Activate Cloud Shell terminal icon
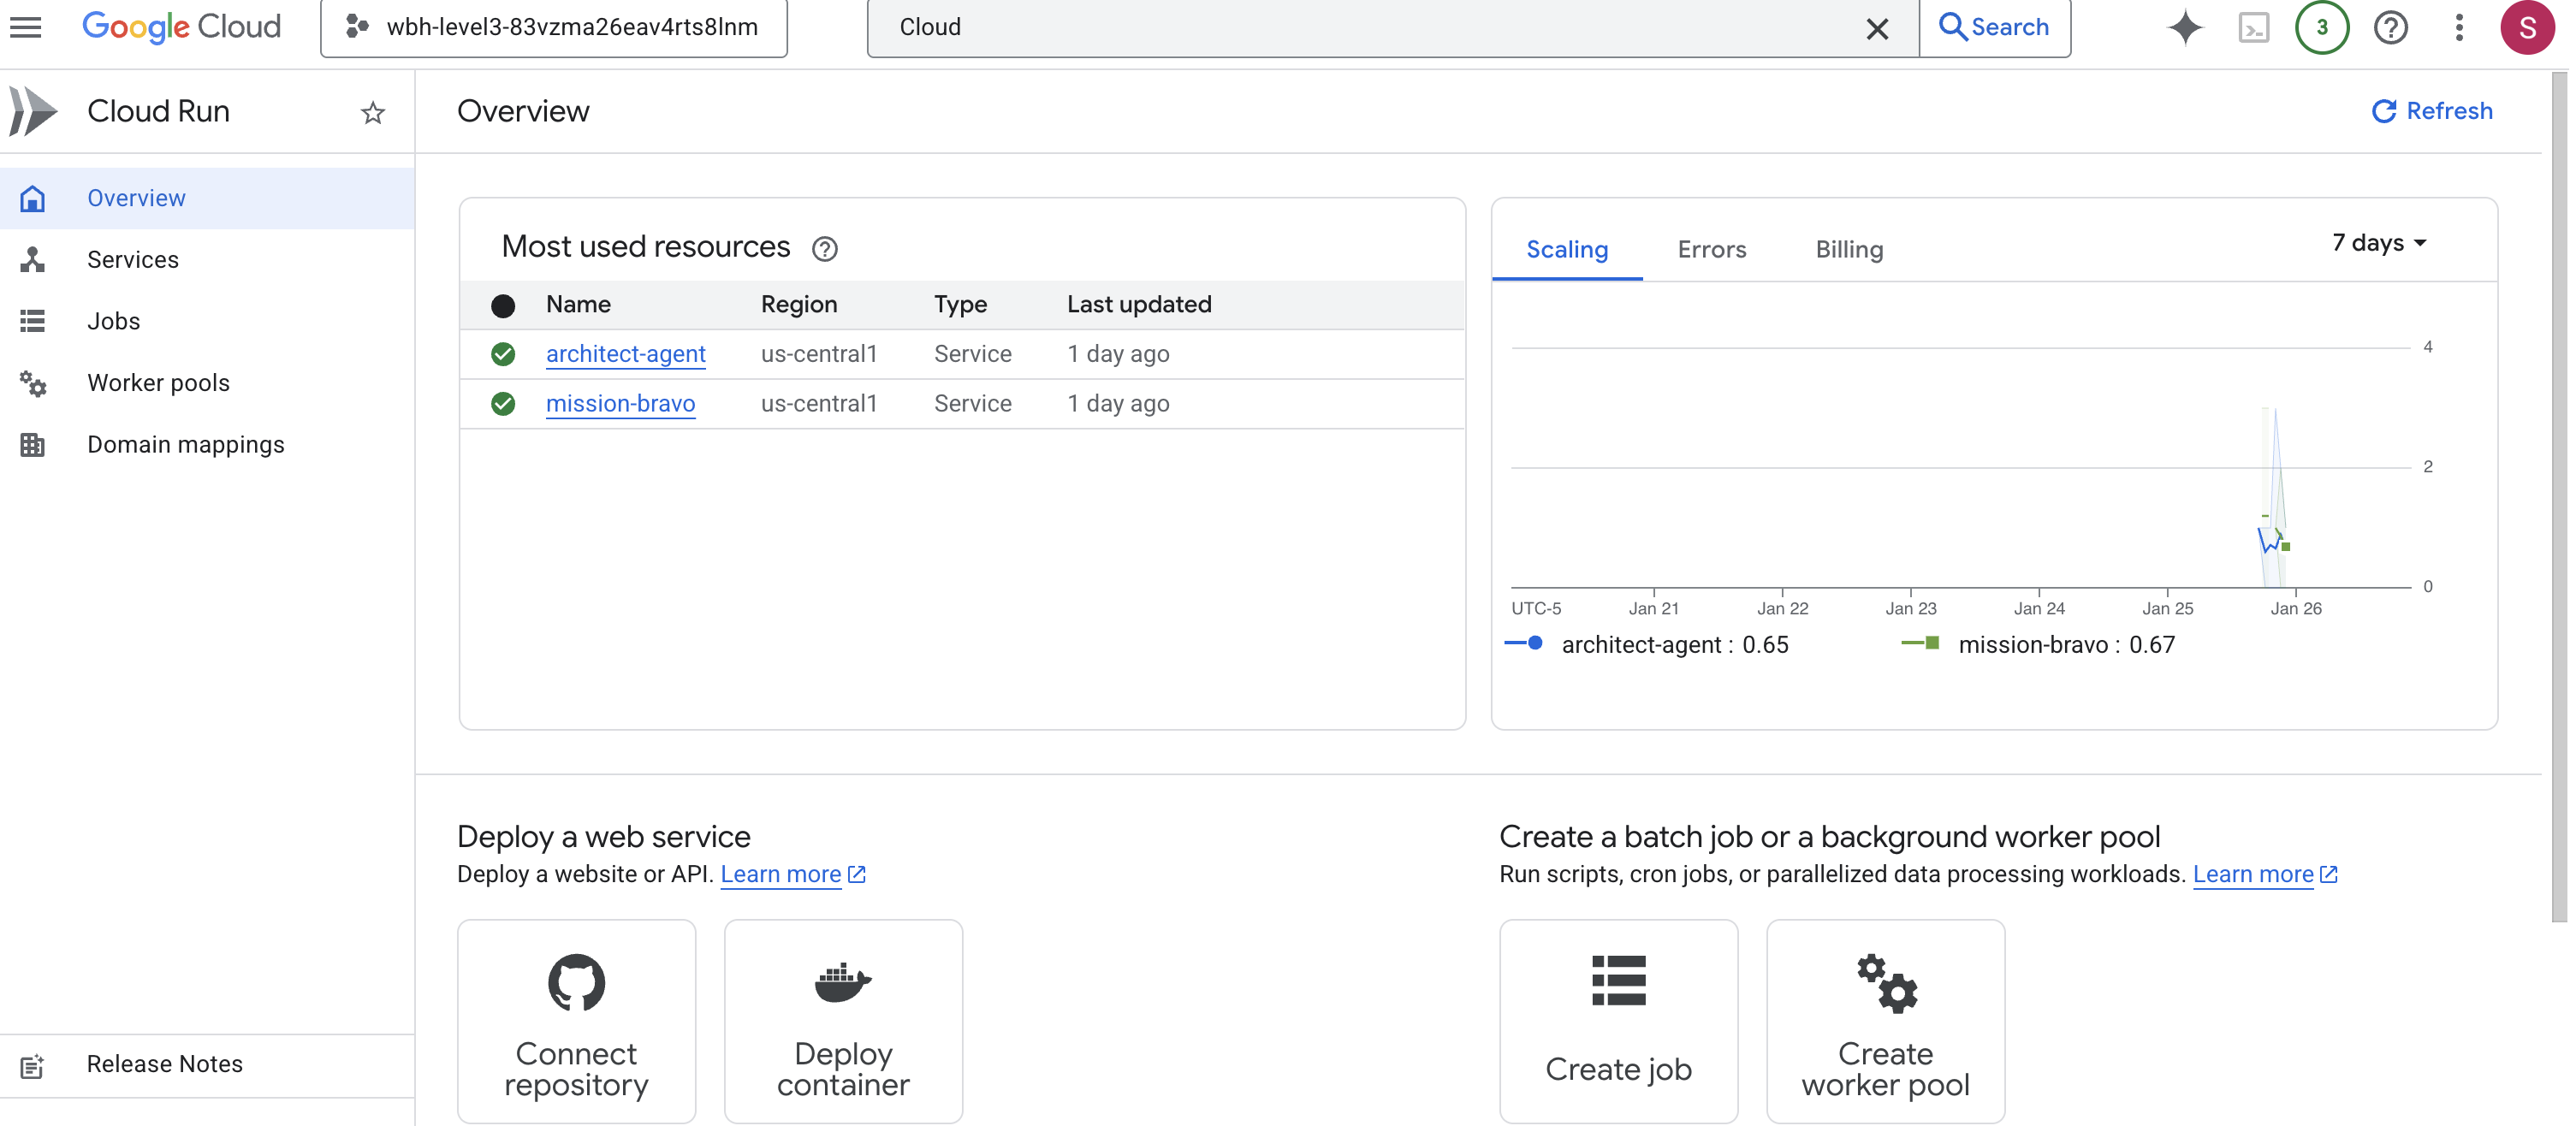 pos(2253,27)
